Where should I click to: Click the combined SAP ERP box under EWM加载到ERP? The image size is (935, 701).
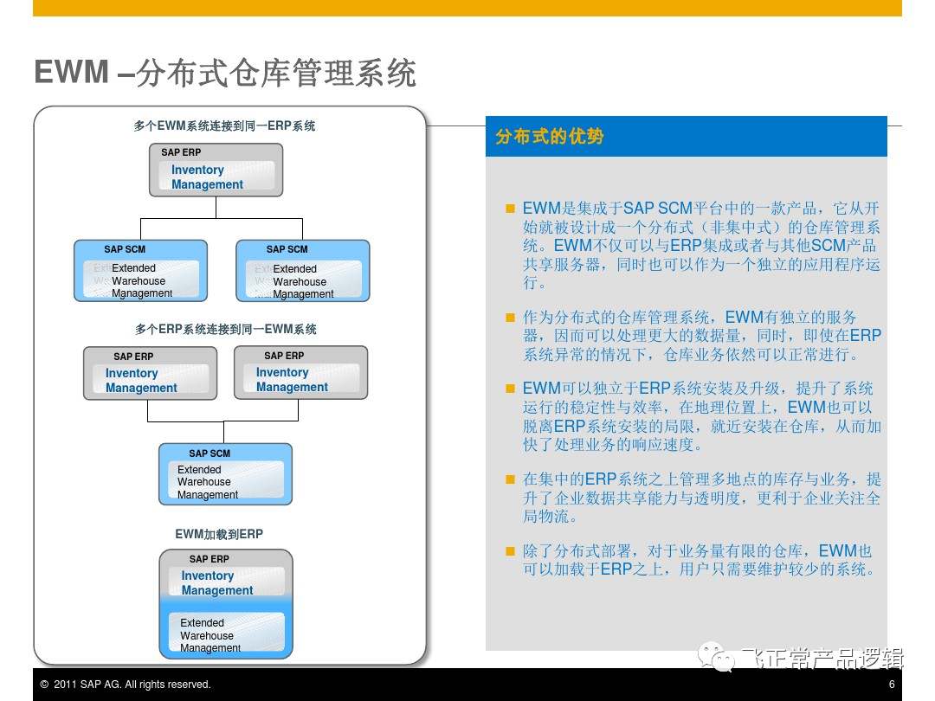click(225, 604)
